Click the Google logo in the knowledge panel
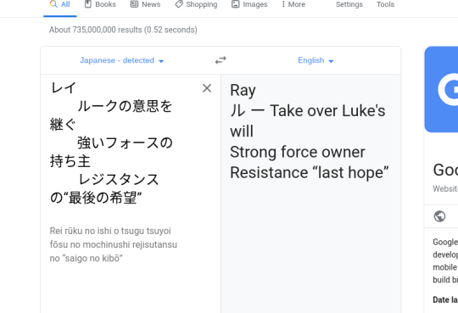Image resolution: width=458 pixels, height=313 pixels. point(441,89)
